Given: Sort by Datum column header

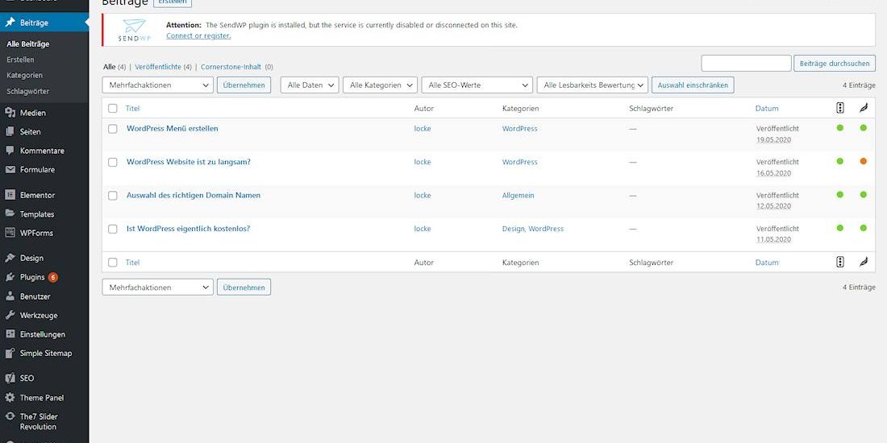Looking at the screenshot, I should click(767, 109).
